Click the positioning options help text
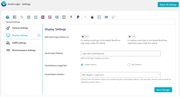180x97 pixels. point(126,81)
